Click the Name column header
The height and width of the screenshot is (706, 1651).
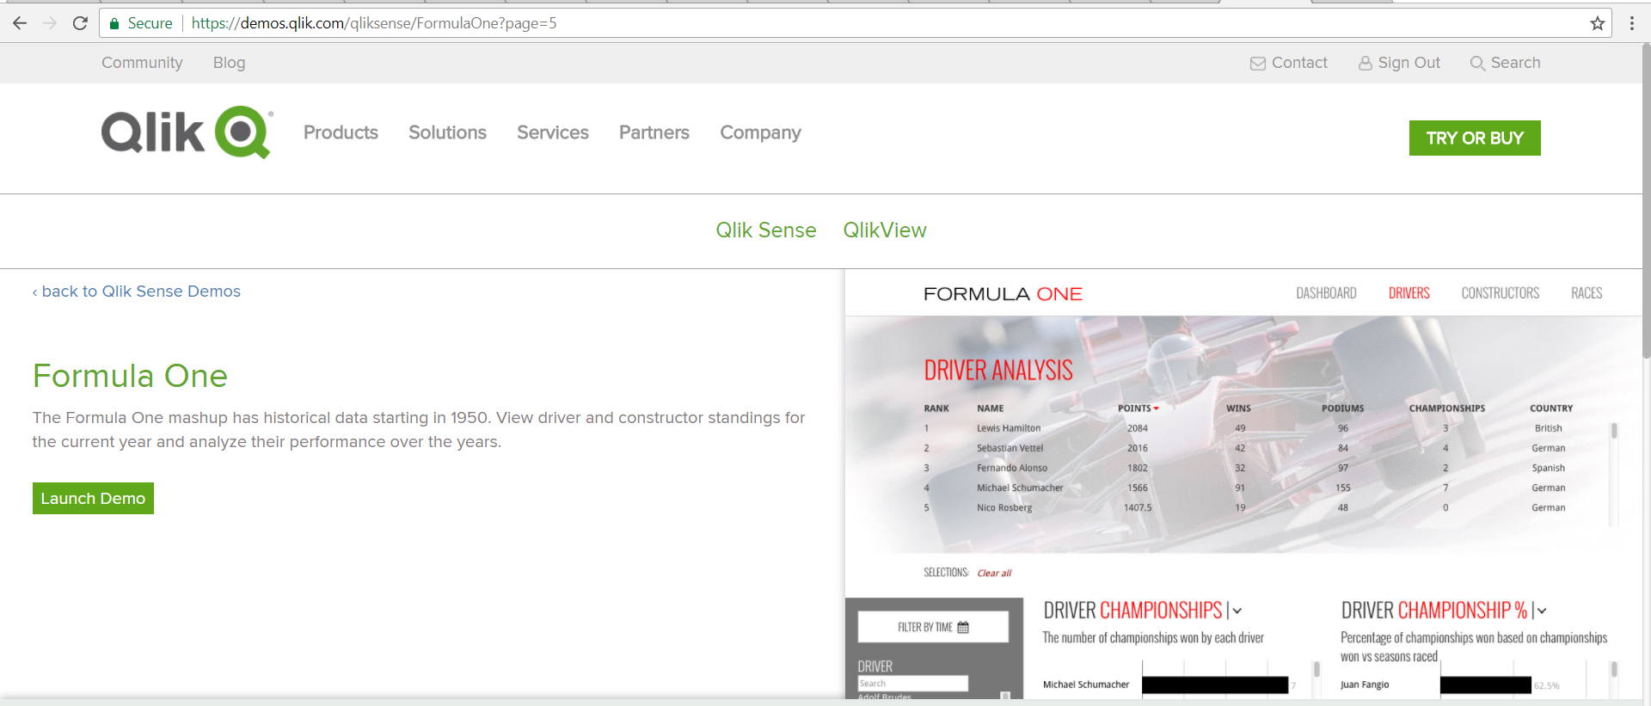click(x=991, y=408)
